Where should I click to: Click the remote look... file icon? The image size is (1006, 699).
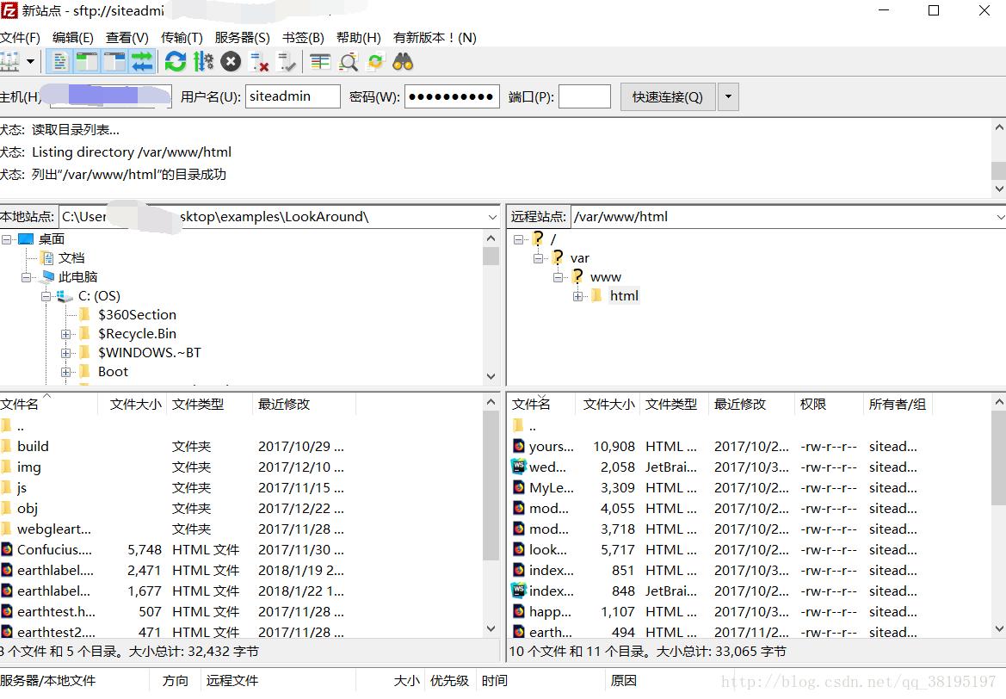519,549
